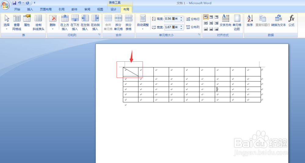Screen dimensions: 305x163
Task: Align cell text center right
Action: (x=216, y=23)
